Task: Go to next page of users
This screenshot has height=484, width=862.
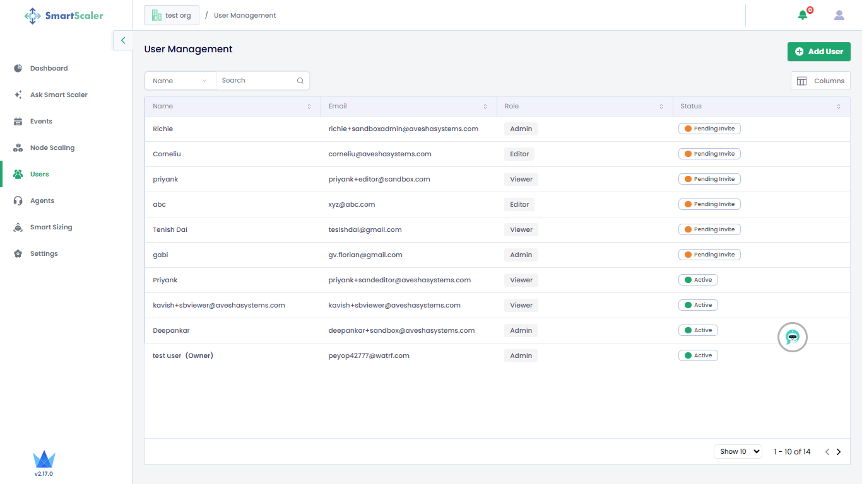Action: pyautogui.click(x=839, y=452)
